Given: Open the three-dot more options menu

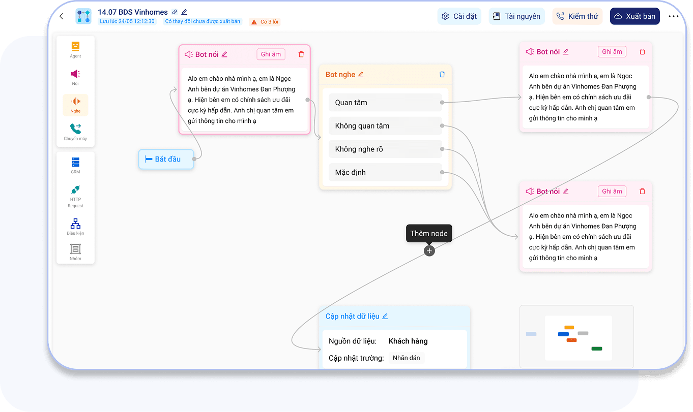Looking at the screenshot, I should (673, 16).
